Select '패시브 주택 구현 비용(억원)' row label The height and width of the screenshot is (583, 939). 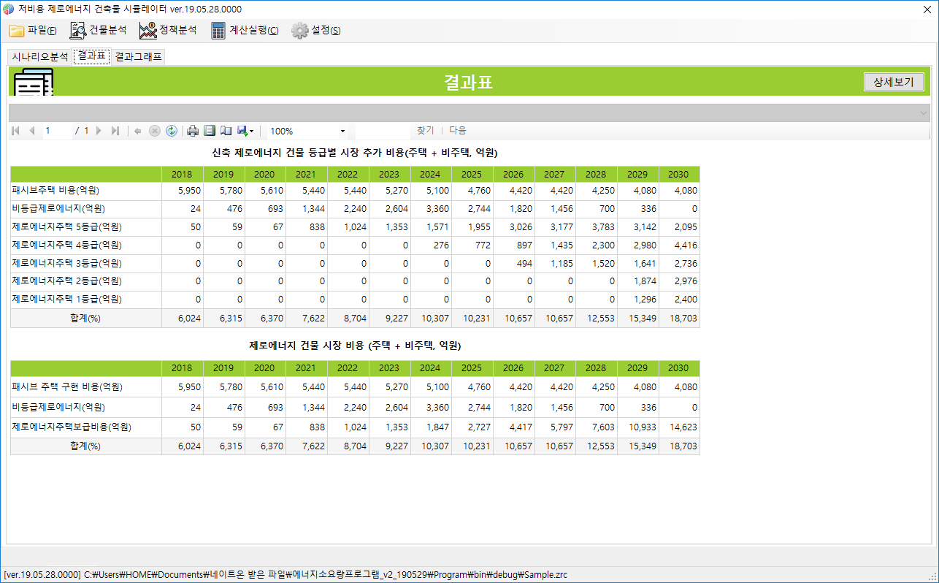click(x=66, y=386)
